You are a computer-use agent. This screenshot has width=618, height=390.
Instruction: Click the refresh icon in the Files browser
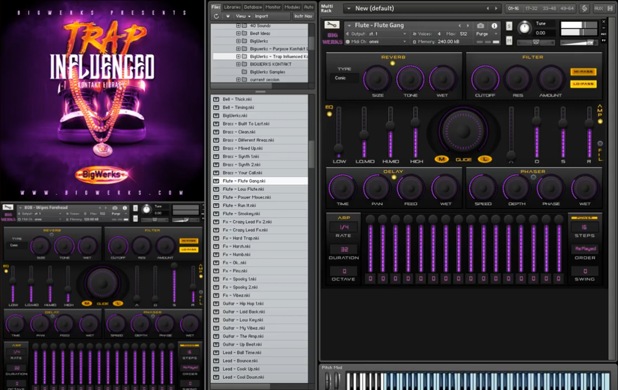pyautogui.click(x=217, y=16)
